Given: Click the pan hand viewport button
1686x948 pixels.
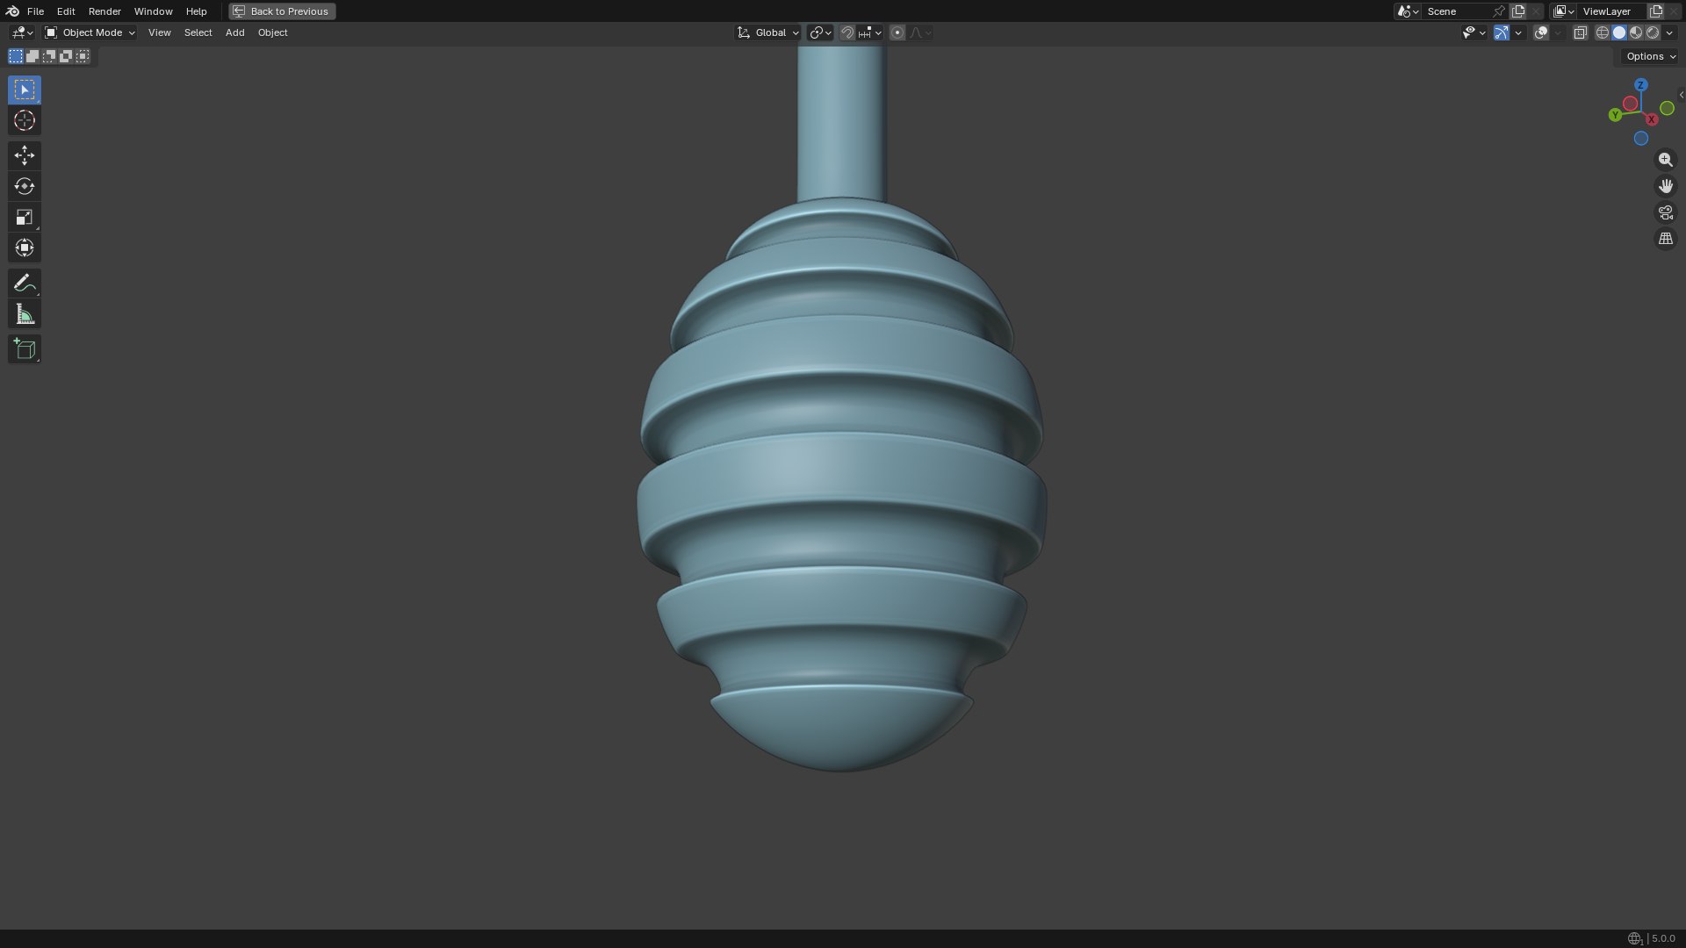Looking at the screenshot, I should click(1665, 186).
